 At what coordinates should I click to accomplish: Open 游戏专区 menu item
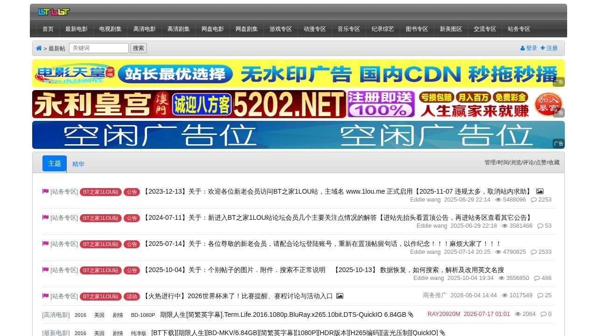tap(281, 29)
